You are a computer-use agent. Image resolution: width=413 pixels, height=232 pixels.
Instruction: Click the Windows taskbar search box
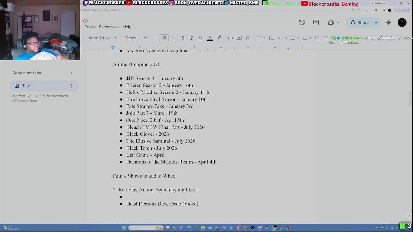(x=146, y=228)
